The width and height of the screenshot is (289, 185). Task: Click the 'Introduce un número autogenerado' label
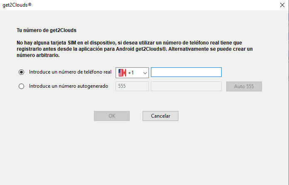pyautogui.click(x=69, y=86)
